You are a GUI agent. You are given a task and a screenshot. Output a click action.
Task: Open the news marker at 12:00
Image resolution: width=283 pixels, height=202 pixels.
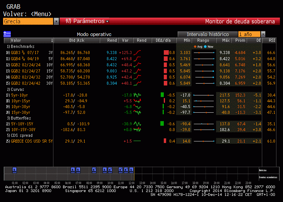[131, 170]
